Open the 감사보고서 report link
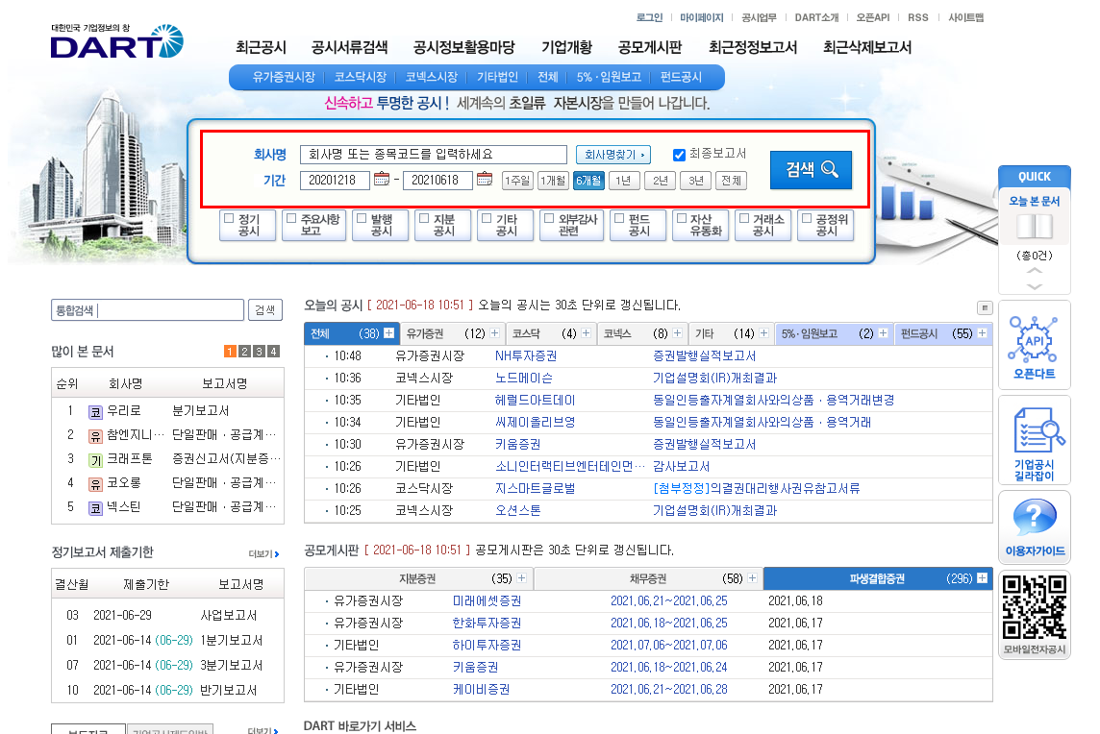 [x=681, y=466]
